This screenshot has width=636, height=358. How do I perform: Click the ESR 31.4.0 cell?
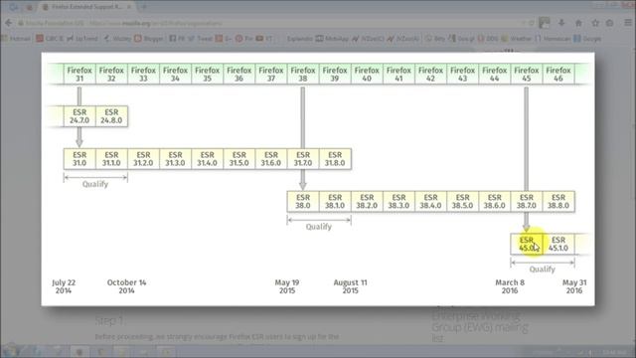tap(208, 159)
